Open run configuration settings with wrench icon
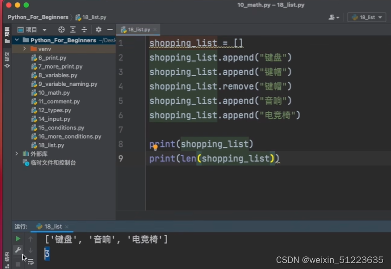This screenshot has height=269, width=391. (18, 250)
